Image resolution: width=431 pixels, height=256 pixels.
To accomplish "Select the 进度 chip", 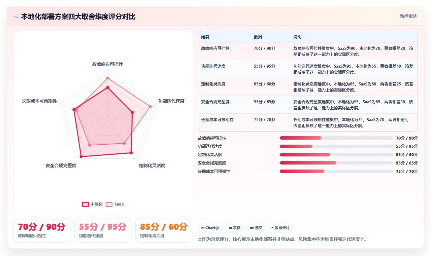I will pos(256,228).
